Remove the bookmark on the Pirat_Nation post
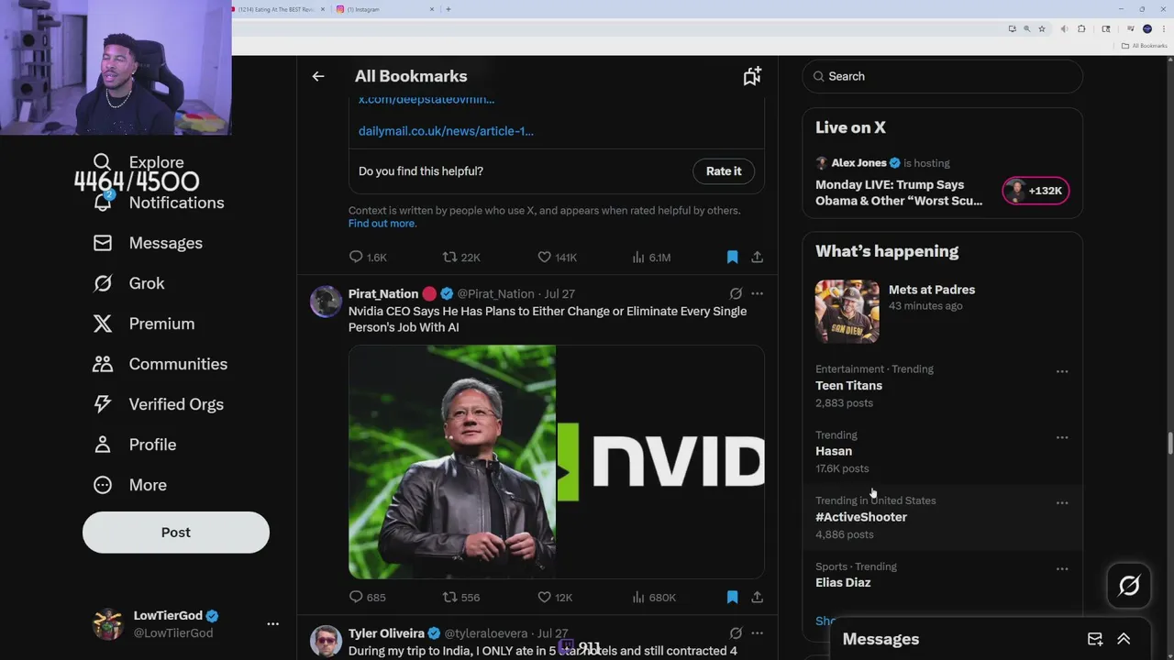Screen dimensions: 1174x660 [732, 597]
